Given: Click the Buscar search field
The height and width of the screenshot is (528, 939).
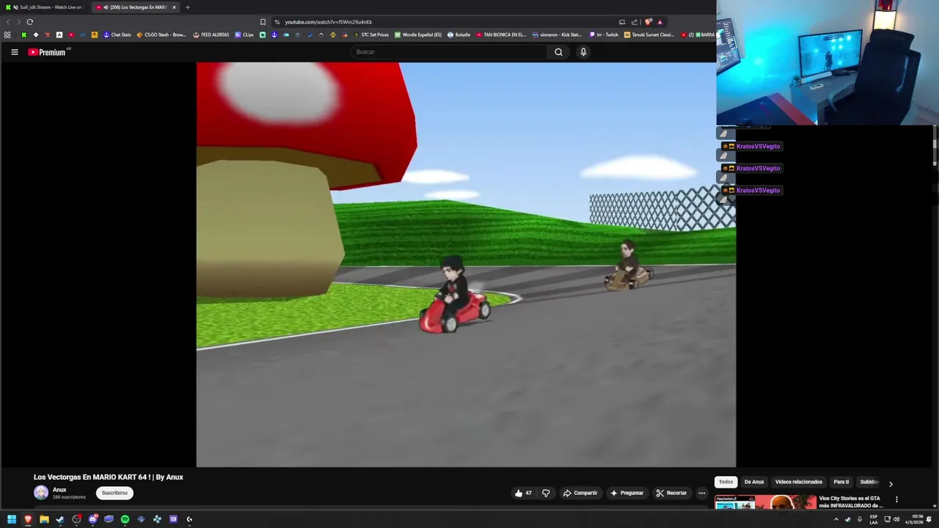Looking at the screenshot, I should point(449,52).
